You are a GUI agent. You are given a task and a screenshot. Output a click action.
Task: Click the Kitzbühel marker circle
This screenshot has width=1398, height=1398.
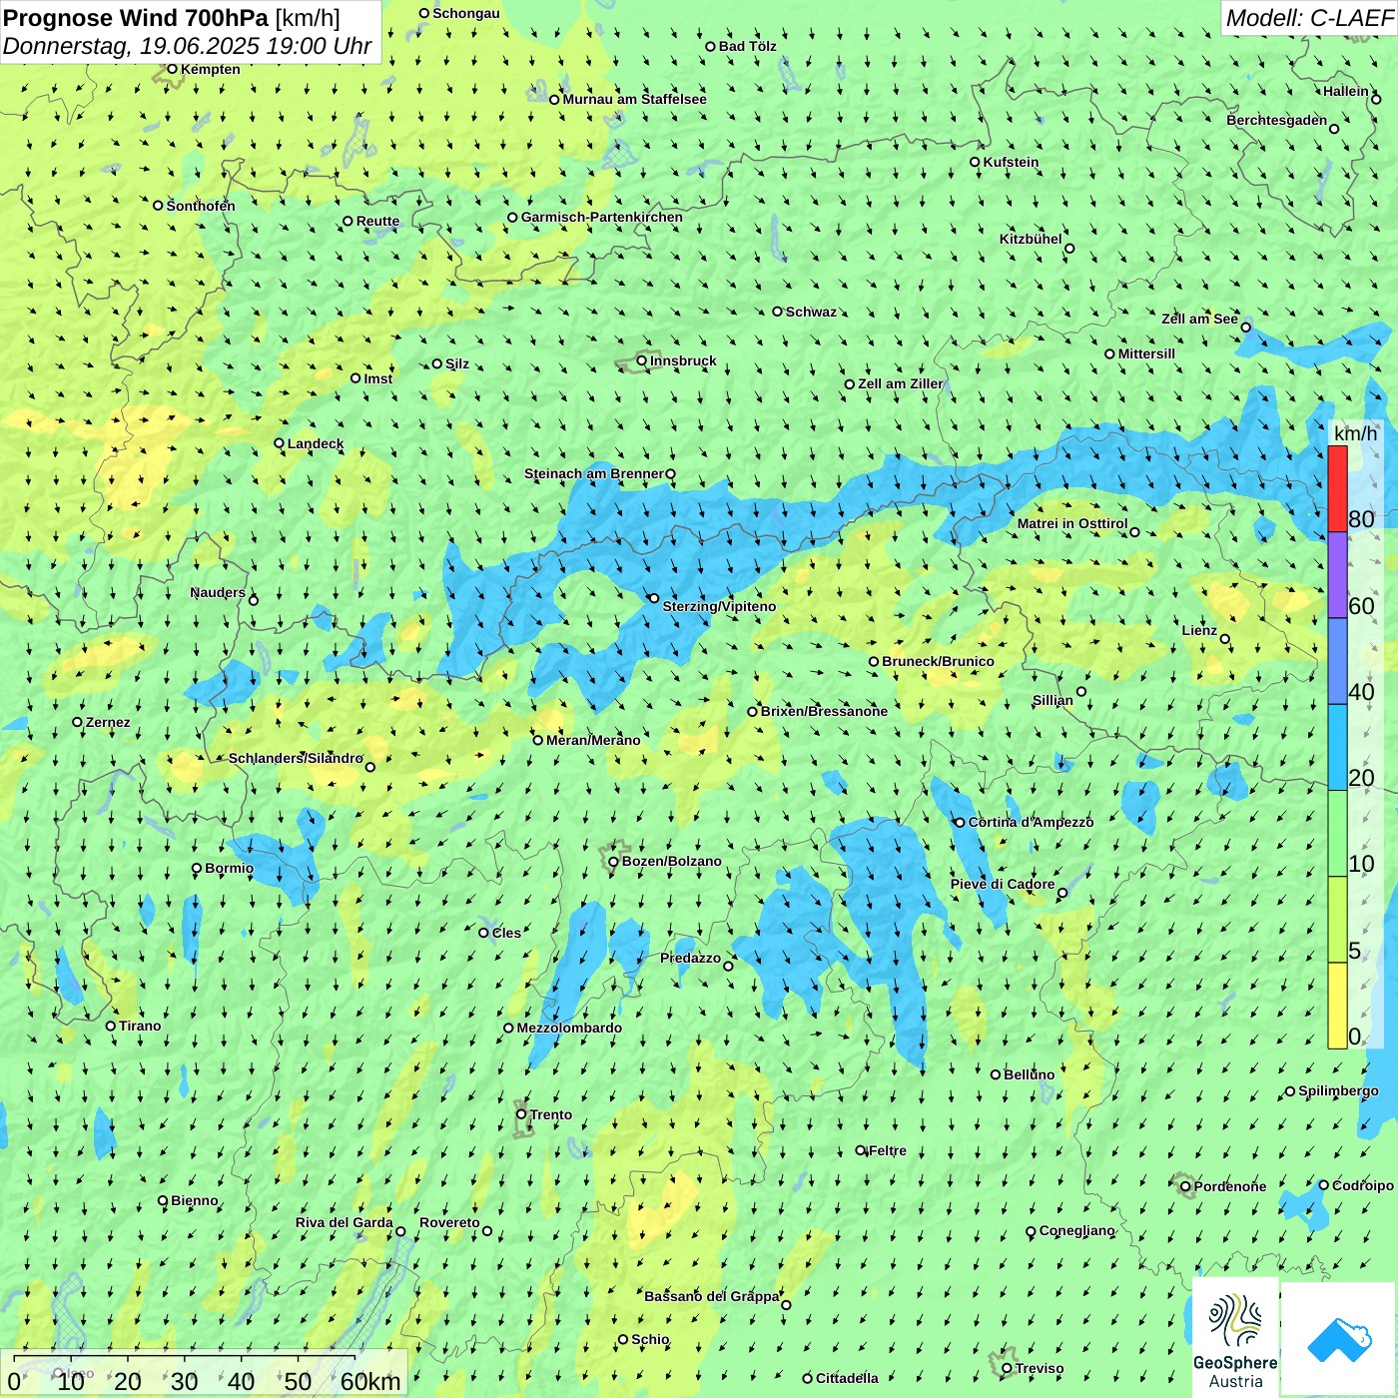pos(1069,249)
